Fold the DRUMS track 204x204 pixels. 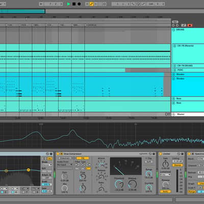click(x=173, y=30)
